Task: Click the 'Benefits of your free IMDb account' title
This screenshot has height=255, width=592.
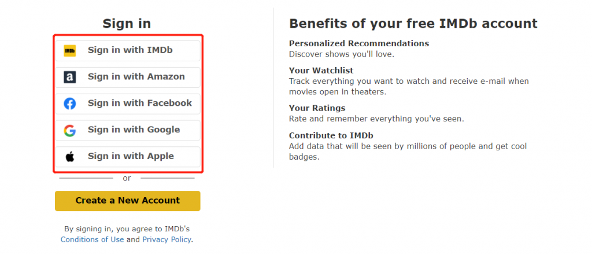Action: [x=413, y=24]
